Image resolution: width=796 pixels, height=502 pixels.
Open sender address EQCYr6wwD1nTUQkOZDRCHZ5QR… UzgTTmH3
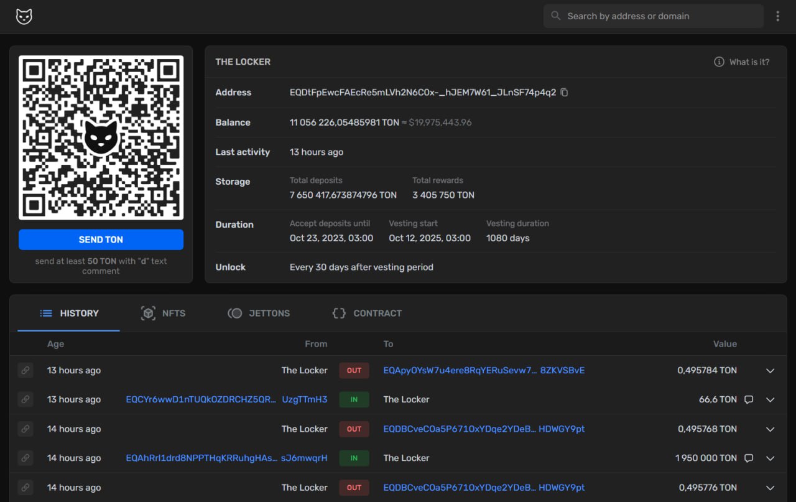click(226, 399)
